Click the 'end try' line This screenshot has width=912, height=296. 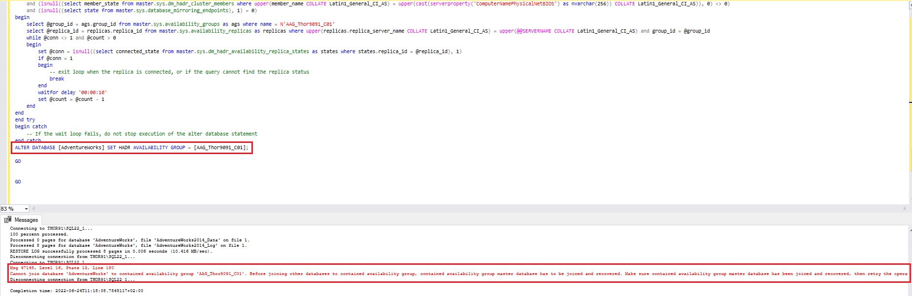click(x=25, y=120)
